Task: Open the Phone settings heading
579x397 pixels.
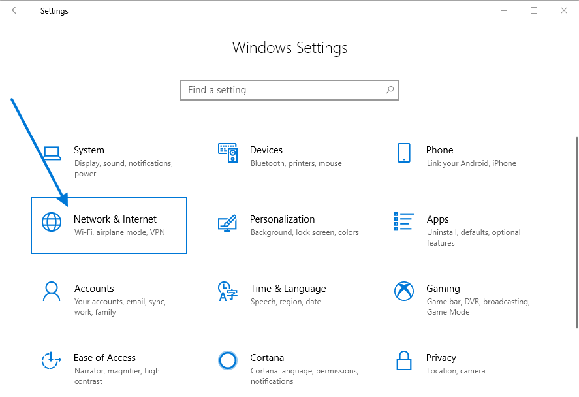Action: point(439,150)
